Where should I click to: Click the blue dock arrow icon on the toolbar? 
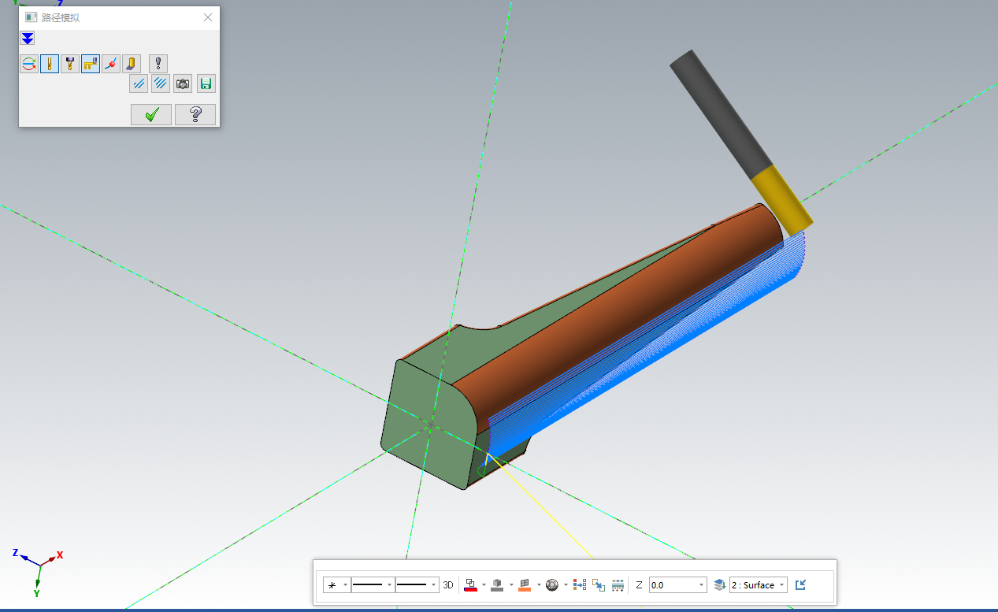pos(800,585)
